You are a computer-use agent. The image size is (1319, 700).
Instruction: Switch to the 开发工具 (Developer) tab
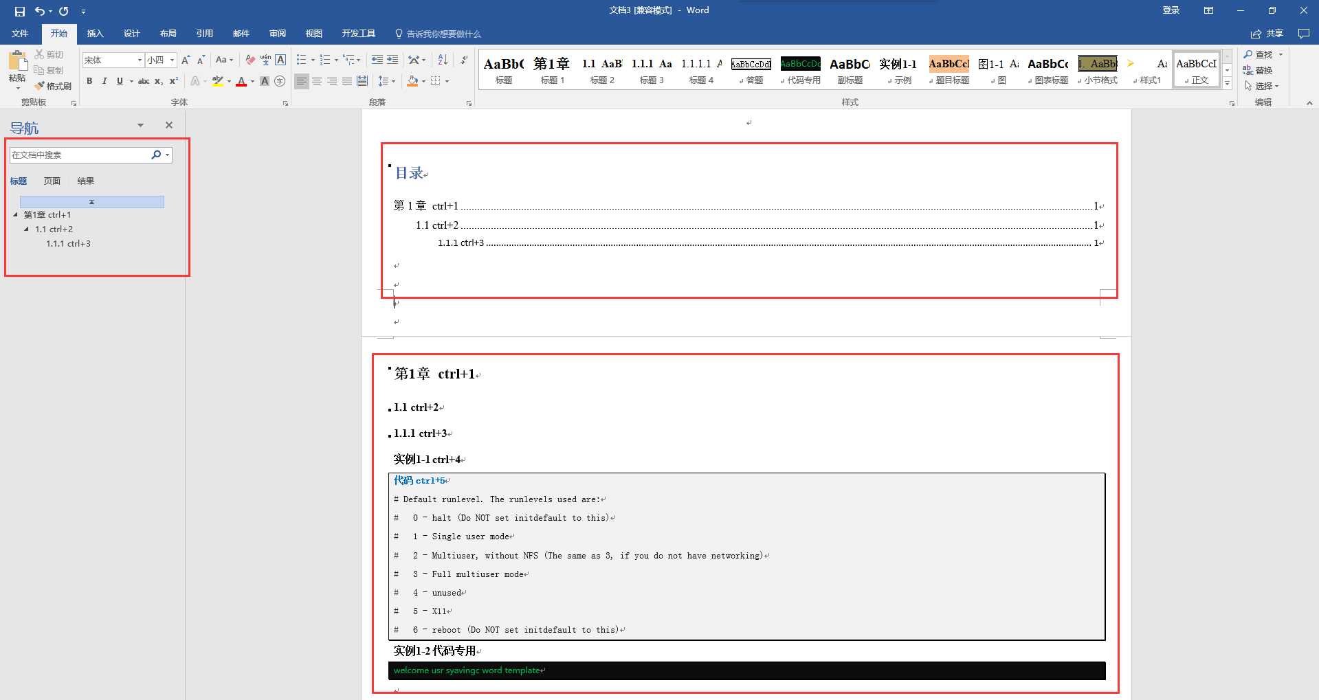click(x=358, y=33)
